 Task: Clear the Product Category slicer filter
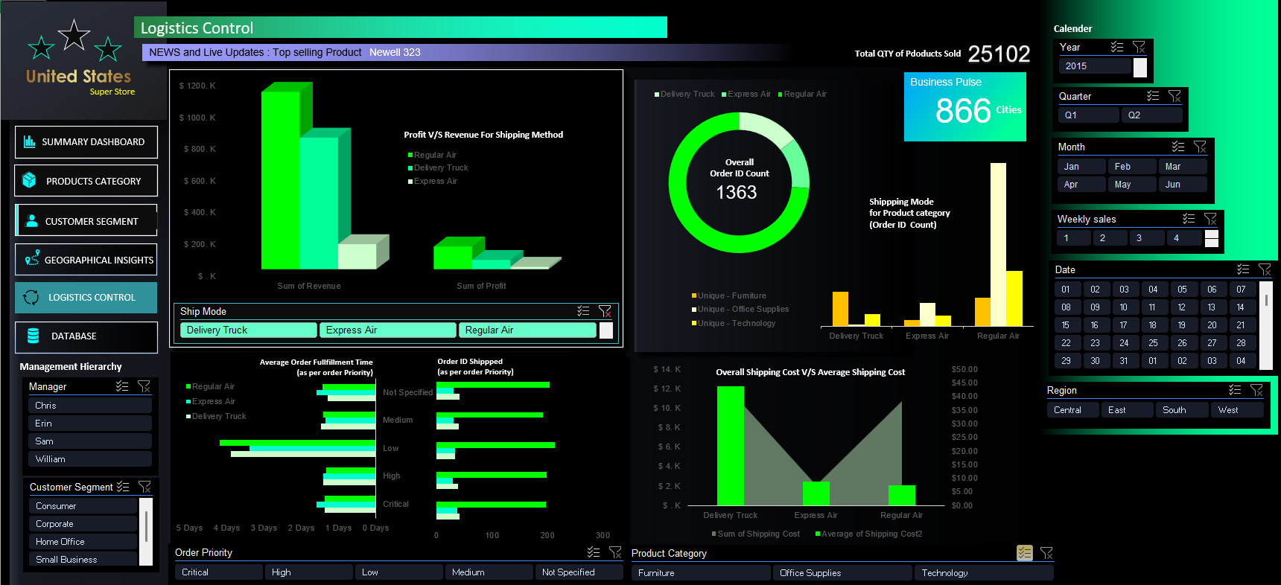click(1046, 553)
